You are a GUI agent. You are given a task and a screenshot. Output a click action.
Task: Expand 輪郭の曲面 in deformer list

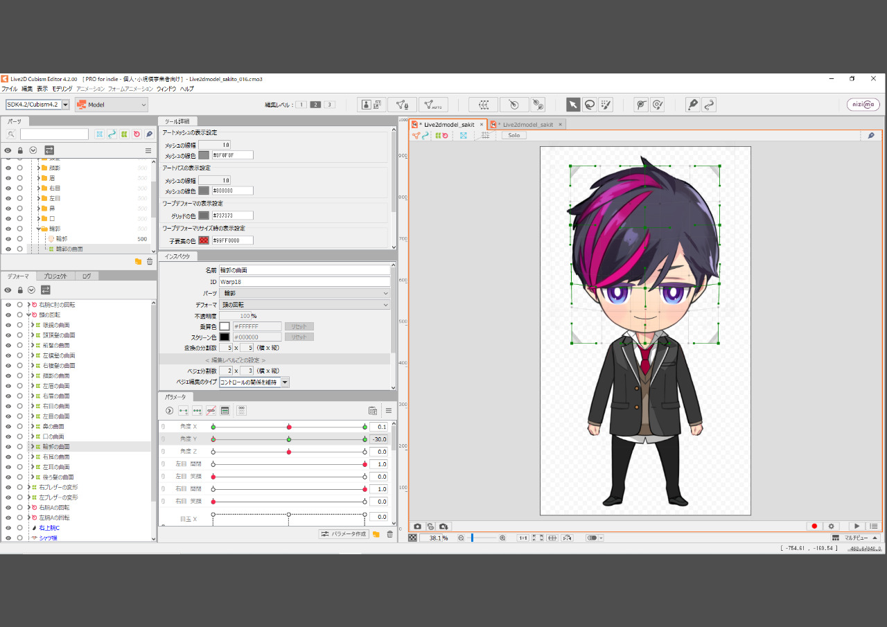(32, 447)
